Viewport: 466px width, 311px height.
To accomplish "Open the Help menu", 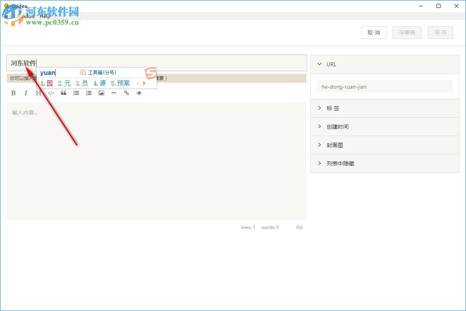I will pos(45,16).
